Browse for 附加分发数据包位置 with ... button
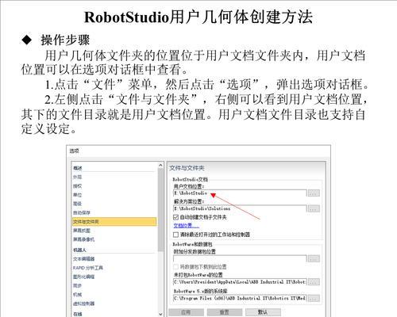This screenshot has width=397, height=317. coord(314,258)
